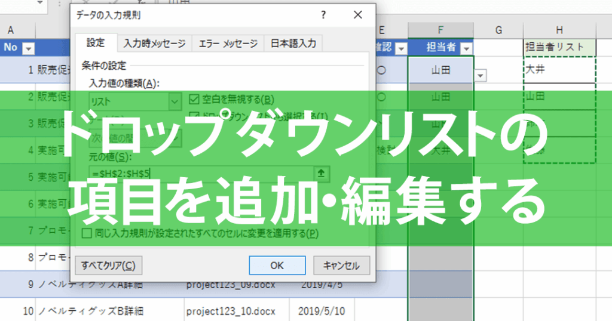
Task: Click the 元の値 source range field
Action: pyautogui.click(x=201, y=174)
